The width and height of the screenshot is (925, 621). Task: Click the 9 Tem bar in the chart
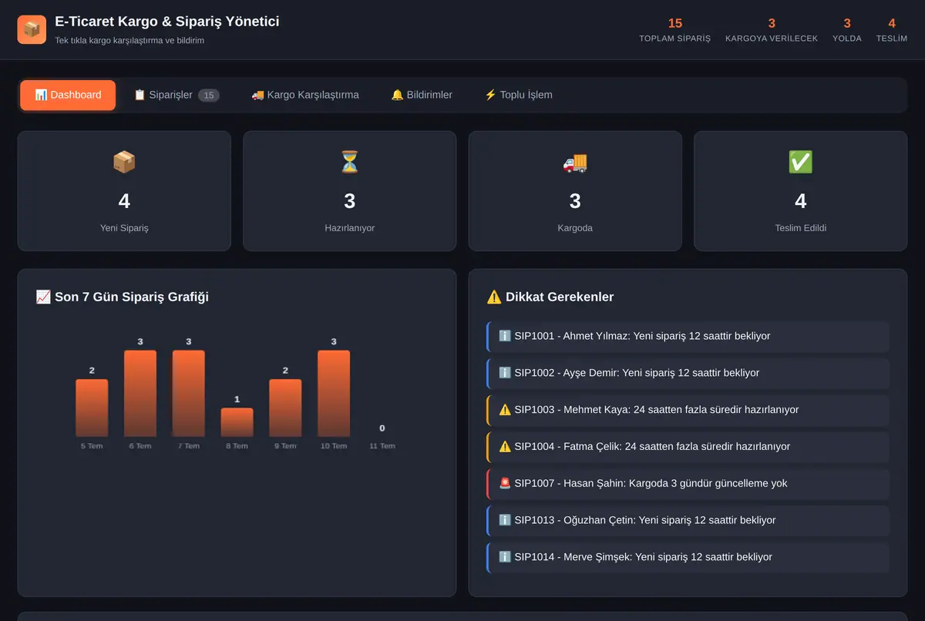click(x=285, y=408)
